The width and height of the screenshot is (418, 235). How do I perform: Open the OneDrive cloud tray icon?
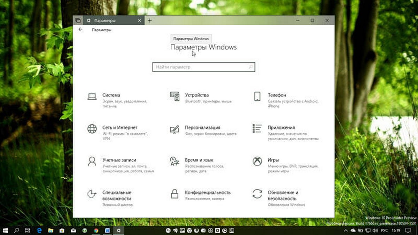353,230
